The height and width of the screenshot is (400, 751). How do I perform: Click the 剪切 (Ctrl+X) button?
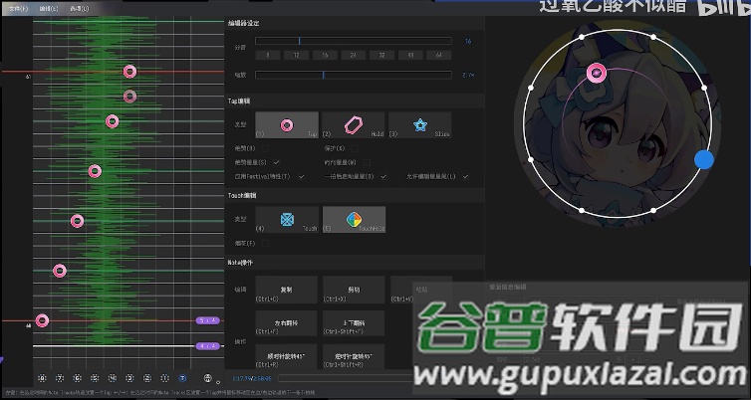coord(353,290)
